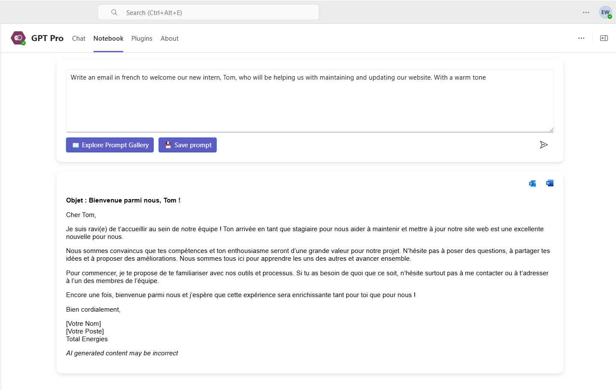The width and height of the screenshot is (616, 390).
Task: Select the Notebook tab
Action: click(108, 39)
